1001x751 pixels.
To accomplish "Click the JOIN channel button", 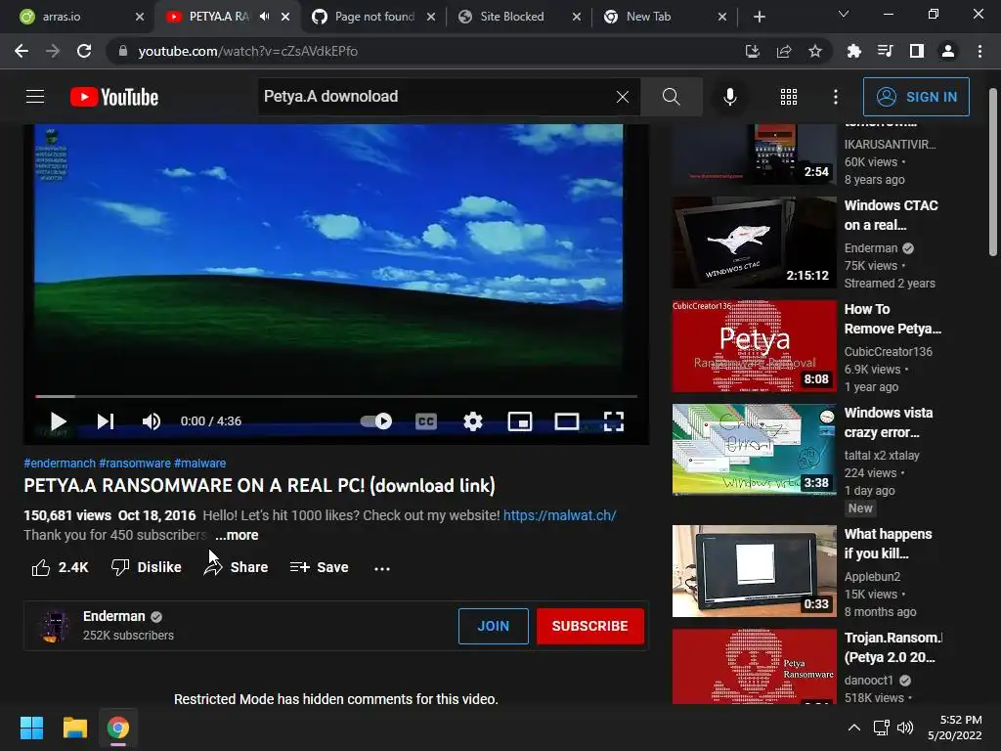I will (x=494, y=626).
